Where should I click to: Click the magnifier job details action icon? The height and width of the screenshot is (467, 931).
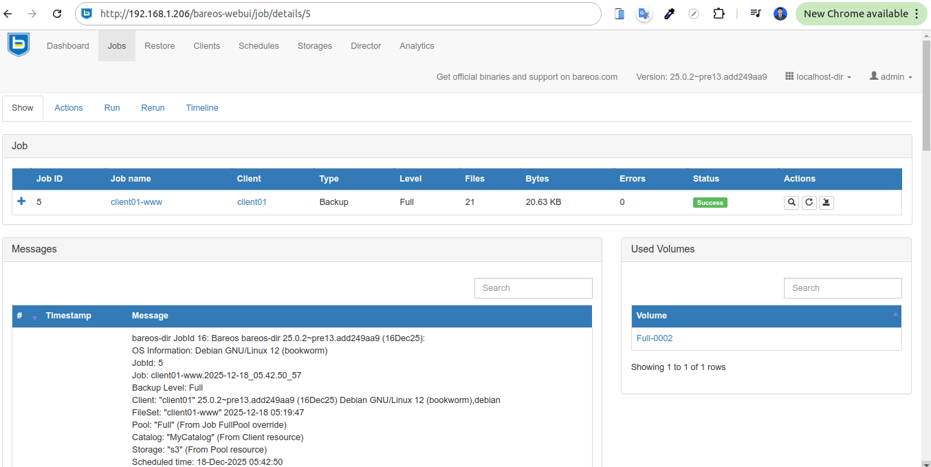(x=791, y=202)
